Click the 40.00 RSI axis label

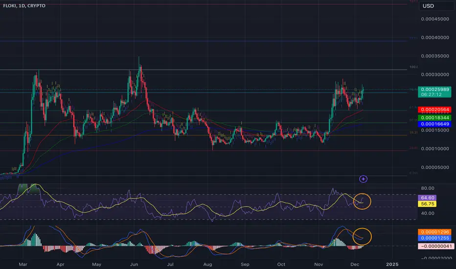point(428,213)
